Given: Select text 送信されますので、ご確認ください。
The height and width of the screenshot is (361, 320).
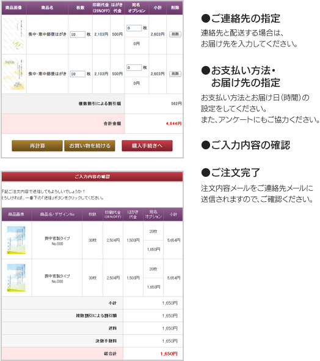Looking at the screenshot, I should coord(257,199).
